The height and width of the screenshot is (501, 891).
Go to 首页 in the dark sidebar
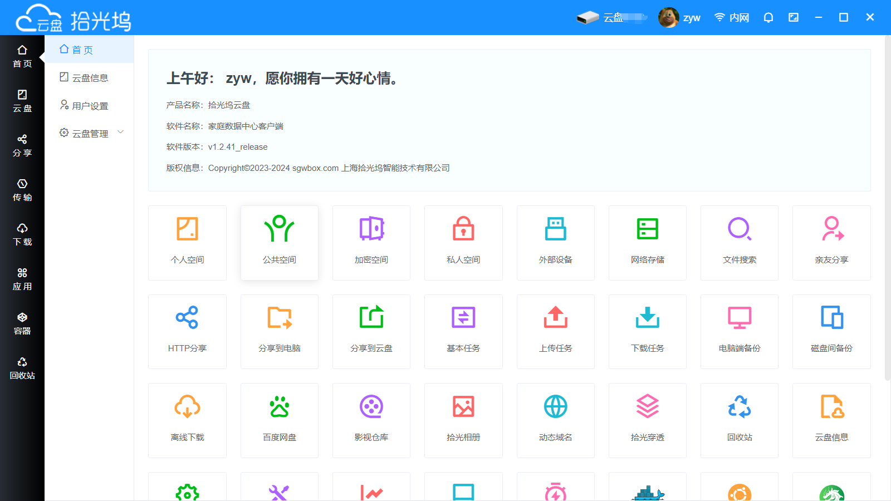pos(22,57)
